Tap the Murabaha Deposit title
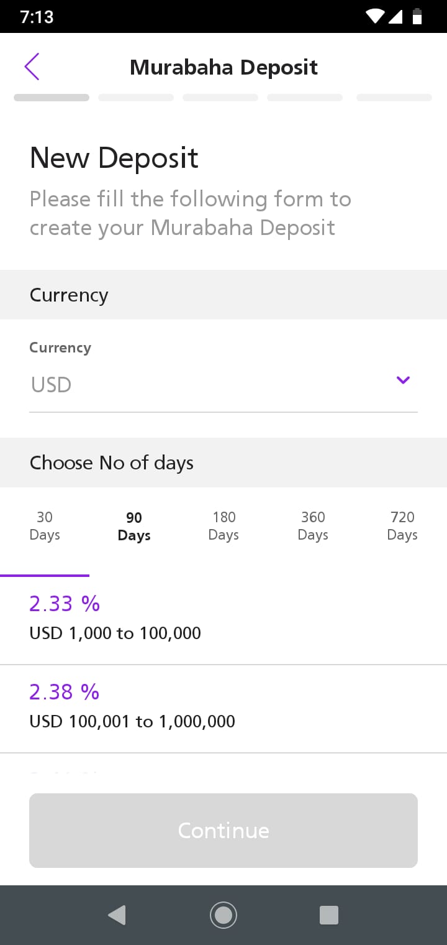 pyautogui.click(x=223, y=67)
